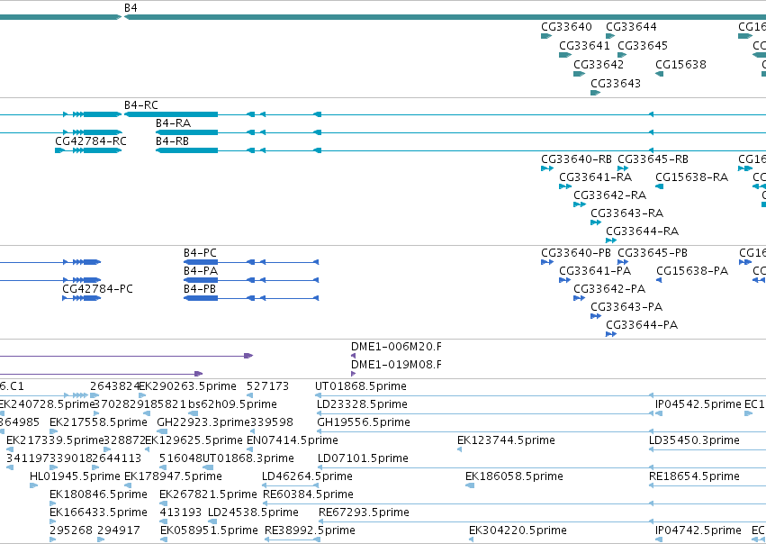Click protein CG33641-PA
The width and height of the screenshot is (766, 544).
pos(595,271)
